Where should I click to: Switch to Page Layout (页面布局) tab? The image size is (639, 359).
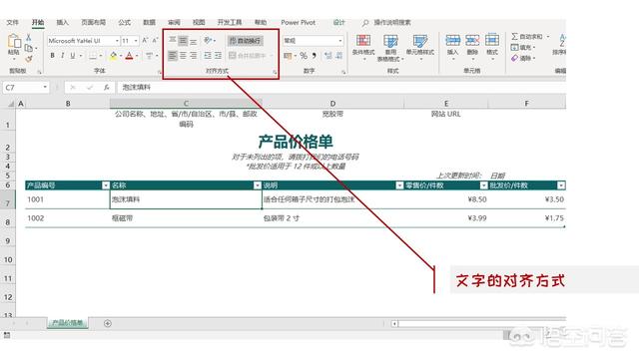point(93,22)
